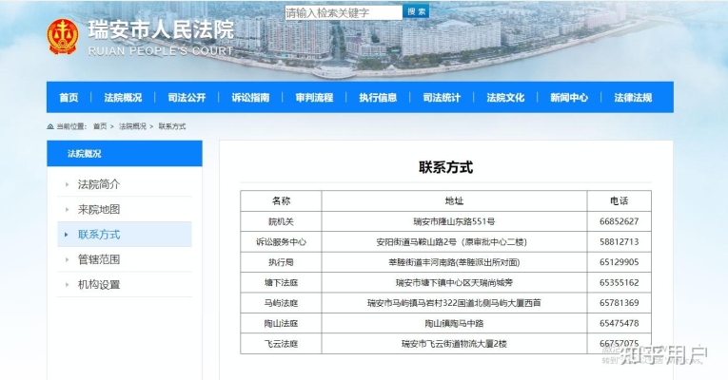Image resolution: width=728 pixels, height=380 pixels.
Task: Click phone number 65129905
Action: click(x=619, y=262)
